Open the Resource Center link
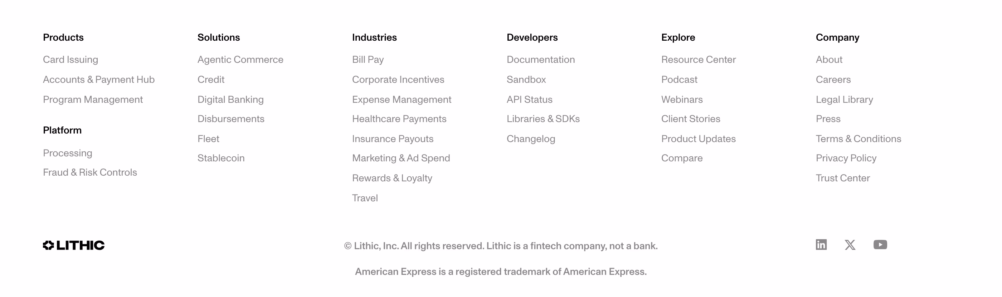 (x=699, y=59)
